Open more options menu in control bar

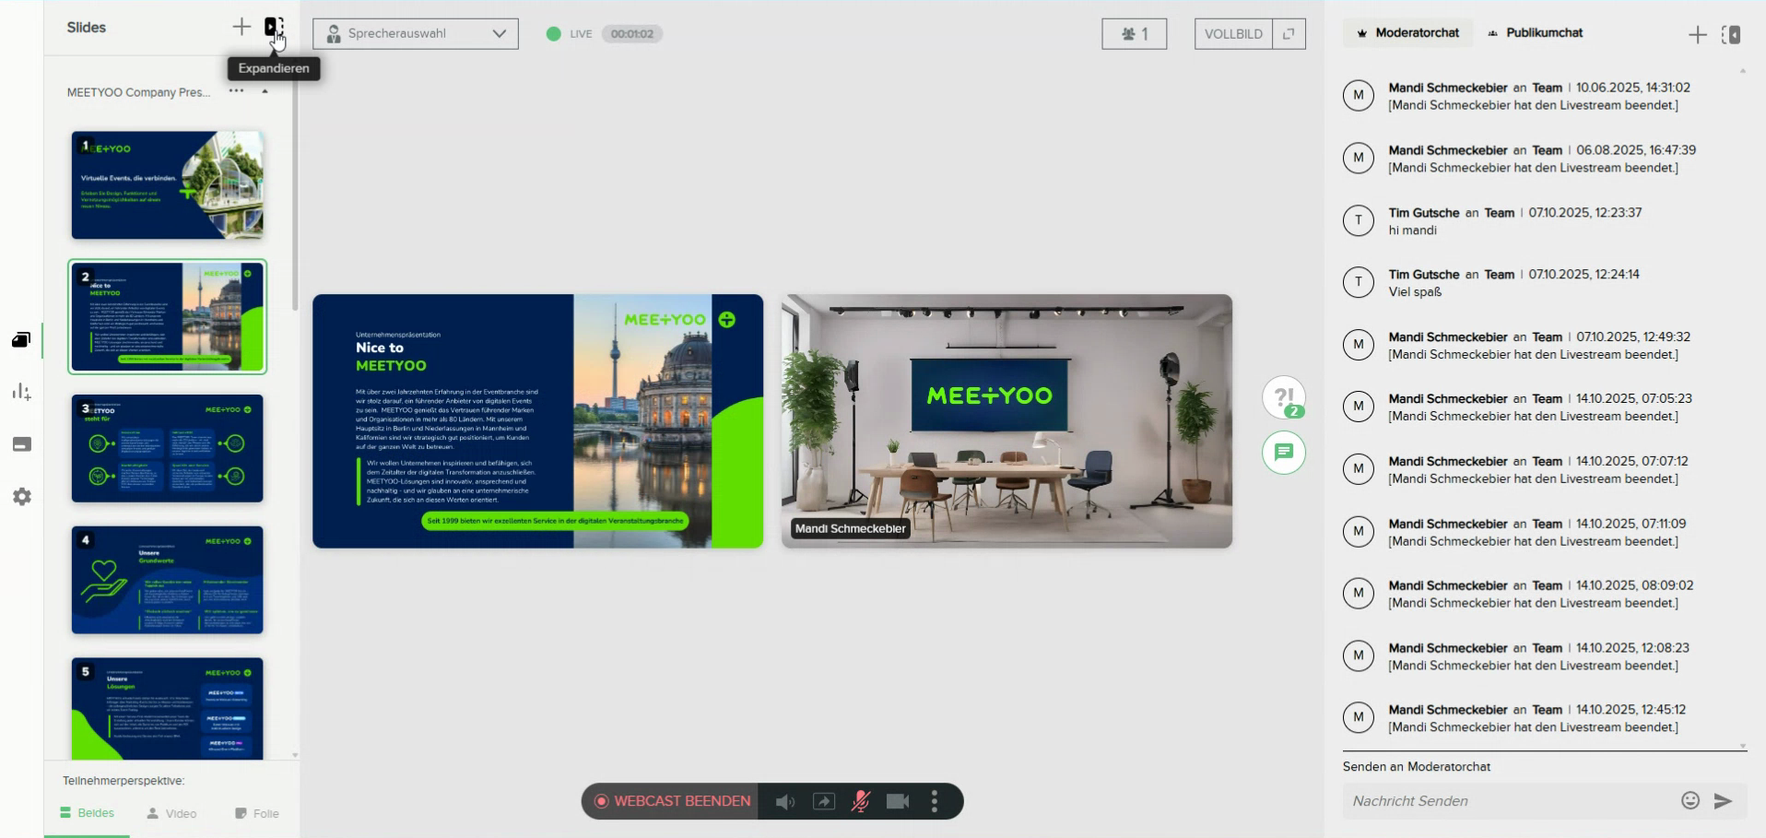point(935,801)
